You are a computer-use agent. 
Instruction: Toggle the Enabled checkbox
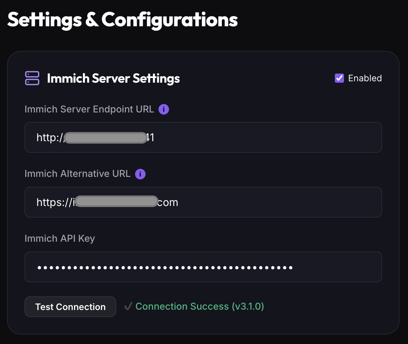coord(339,78)
